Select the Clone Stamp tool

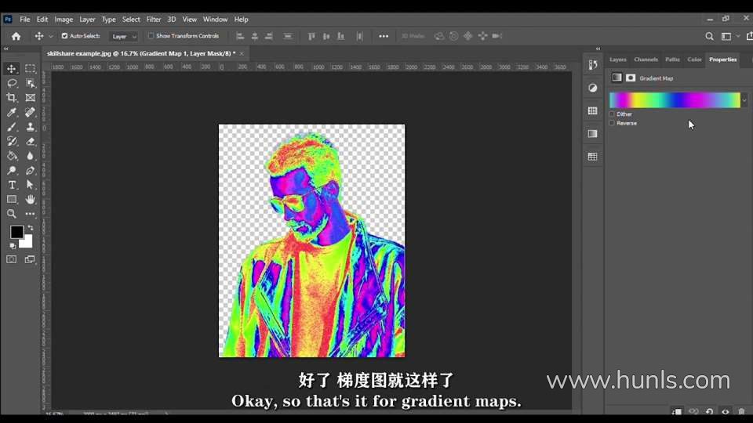pos(31,127)
